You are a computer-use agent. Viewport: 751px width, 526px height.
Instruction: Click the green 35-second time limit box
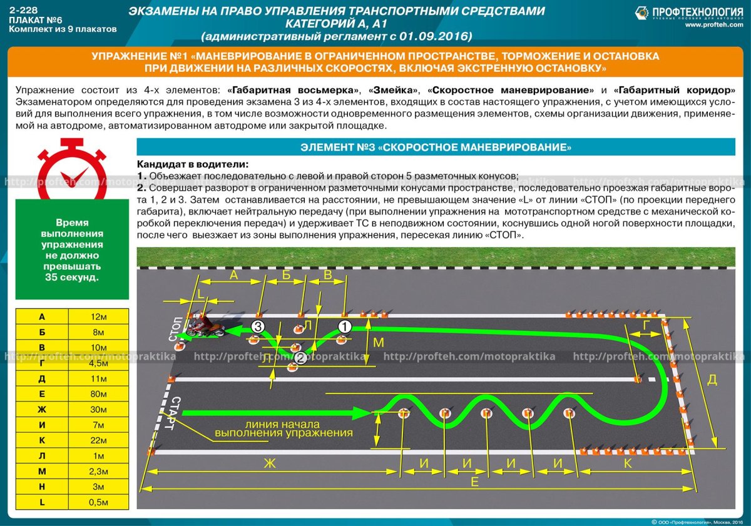(72, 249)
